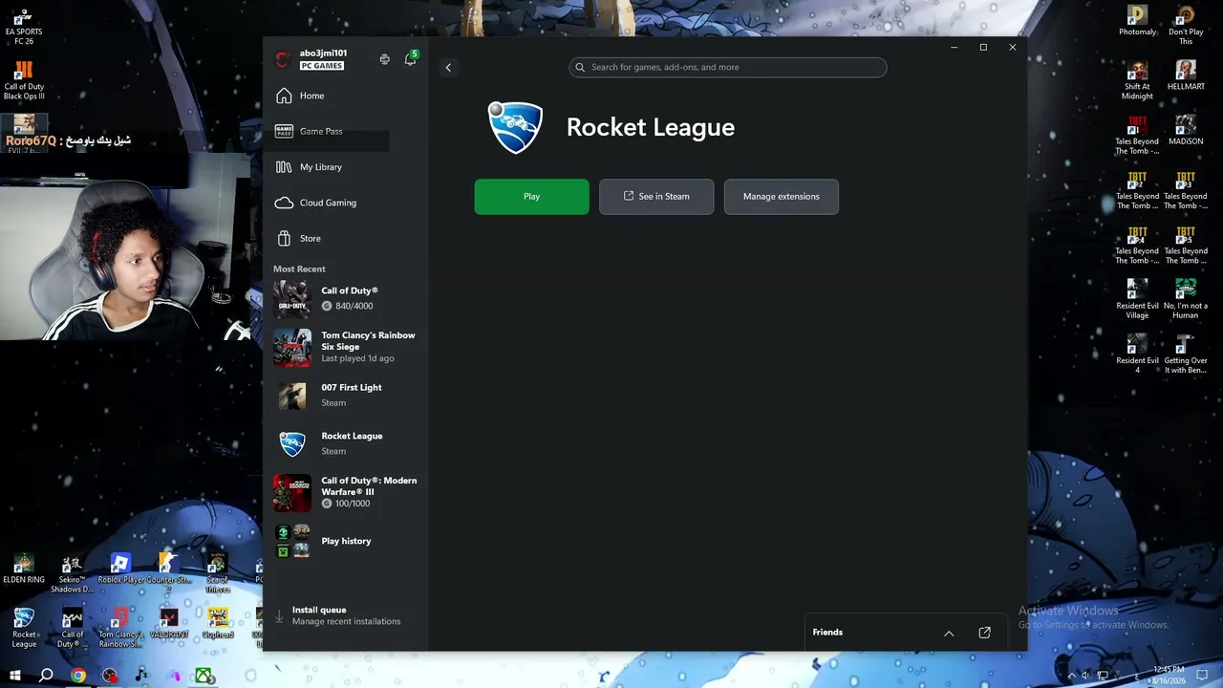Select Call of Duty Modern Warfare III recent game

pos(346,492)
